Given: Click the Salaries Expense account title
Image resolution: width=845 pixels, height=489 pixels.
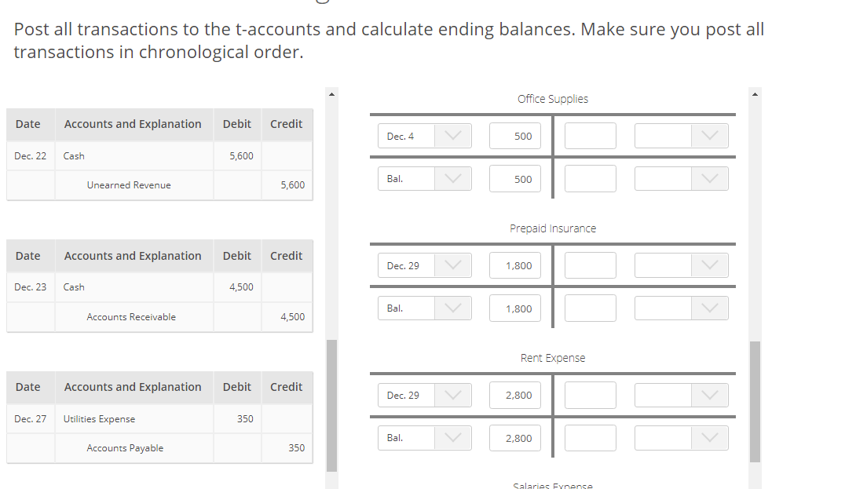Looking at the screenshot, I should point(553,485).
